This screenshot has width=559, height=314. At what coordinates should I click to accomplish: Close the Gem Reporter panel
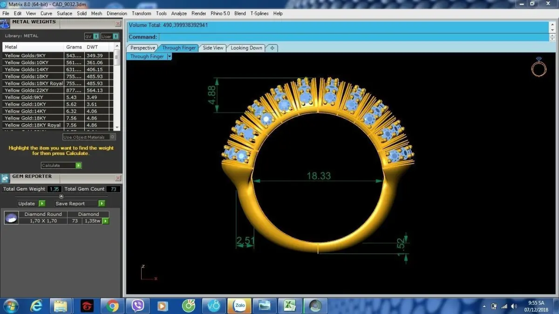tap(118, 178)
